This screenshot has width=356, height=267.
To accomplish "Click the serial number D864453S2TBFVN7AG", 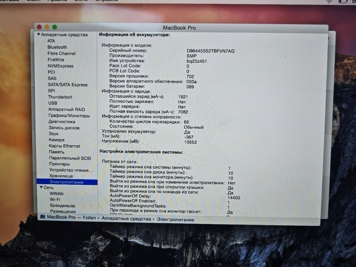I will click(x=210, y=51).
